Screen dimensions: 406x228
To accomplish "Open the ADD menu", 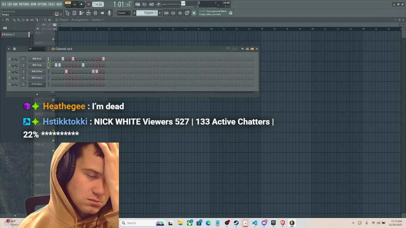I will (16, 4).
